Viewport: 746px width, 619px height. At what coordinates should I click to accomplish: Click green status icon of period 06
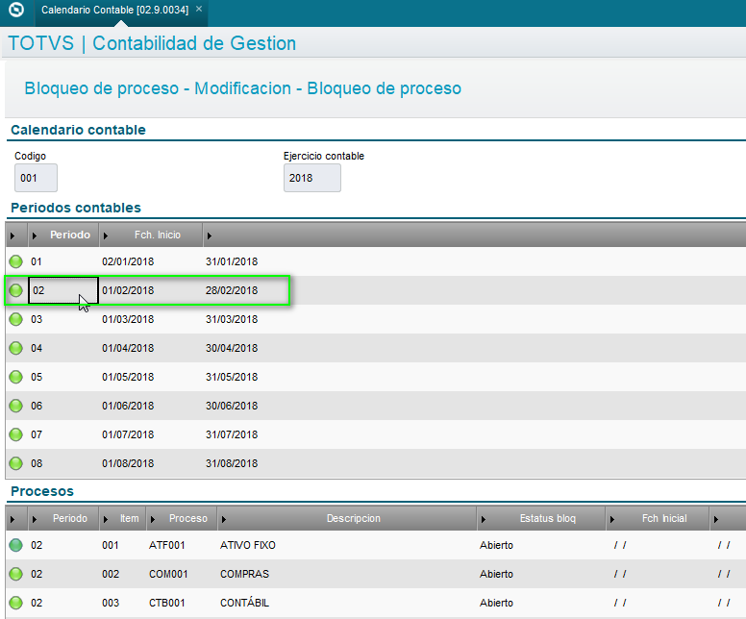15,406
